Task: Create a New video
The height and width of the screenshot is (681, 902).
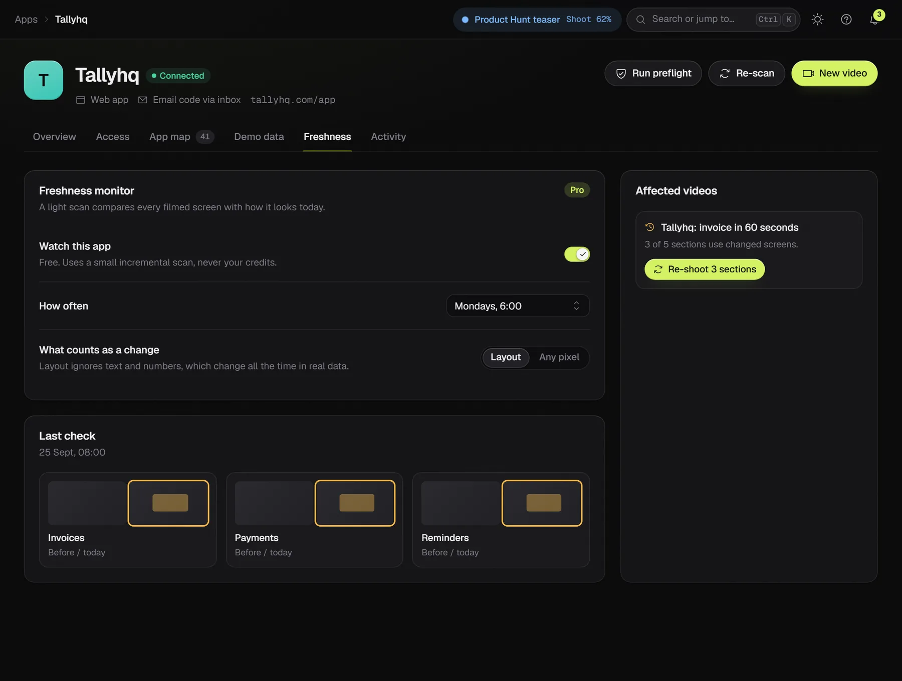Action: click(834, 74)
